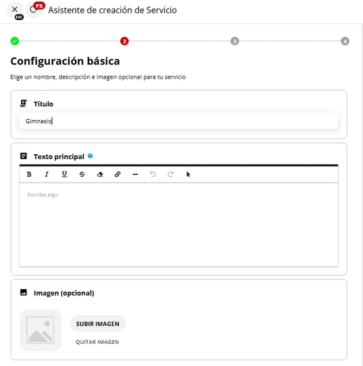Click the cursor pointer toolbar icon
This screenshot has height=366, width=363.
tap(189, 174)
